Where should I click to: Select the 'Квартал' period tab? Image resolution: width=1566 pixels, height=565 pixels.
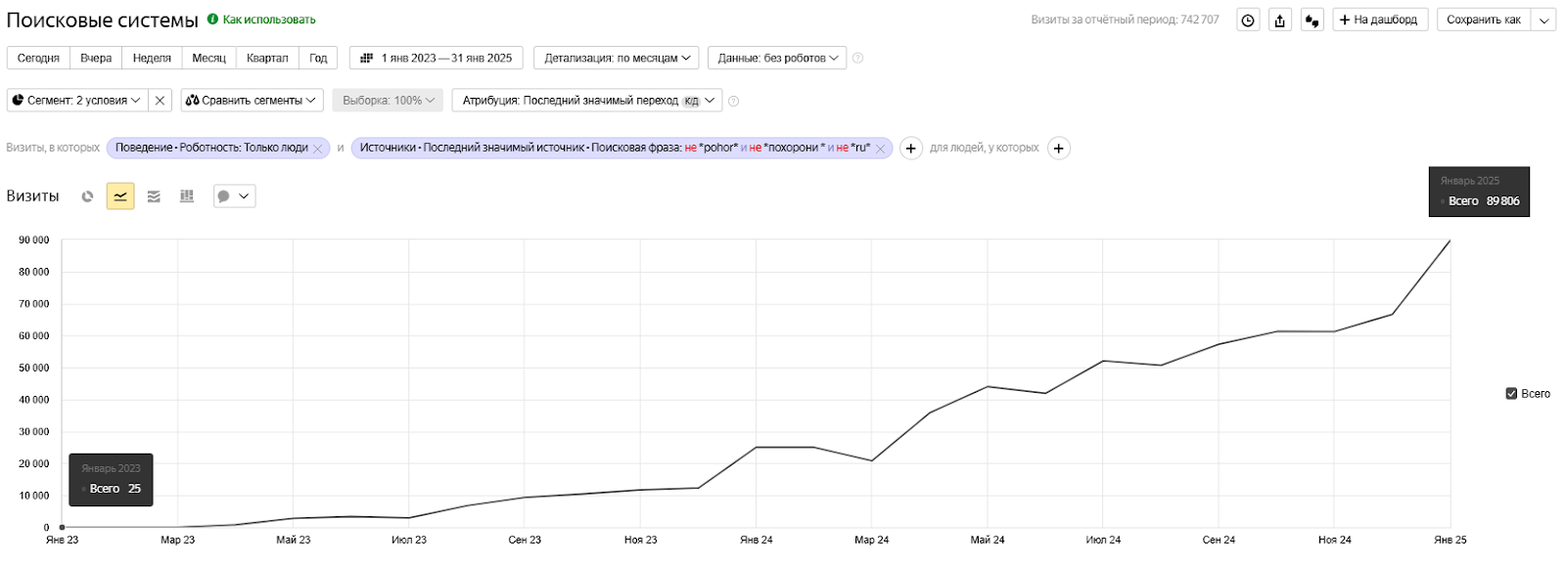(x=267, y=59)
